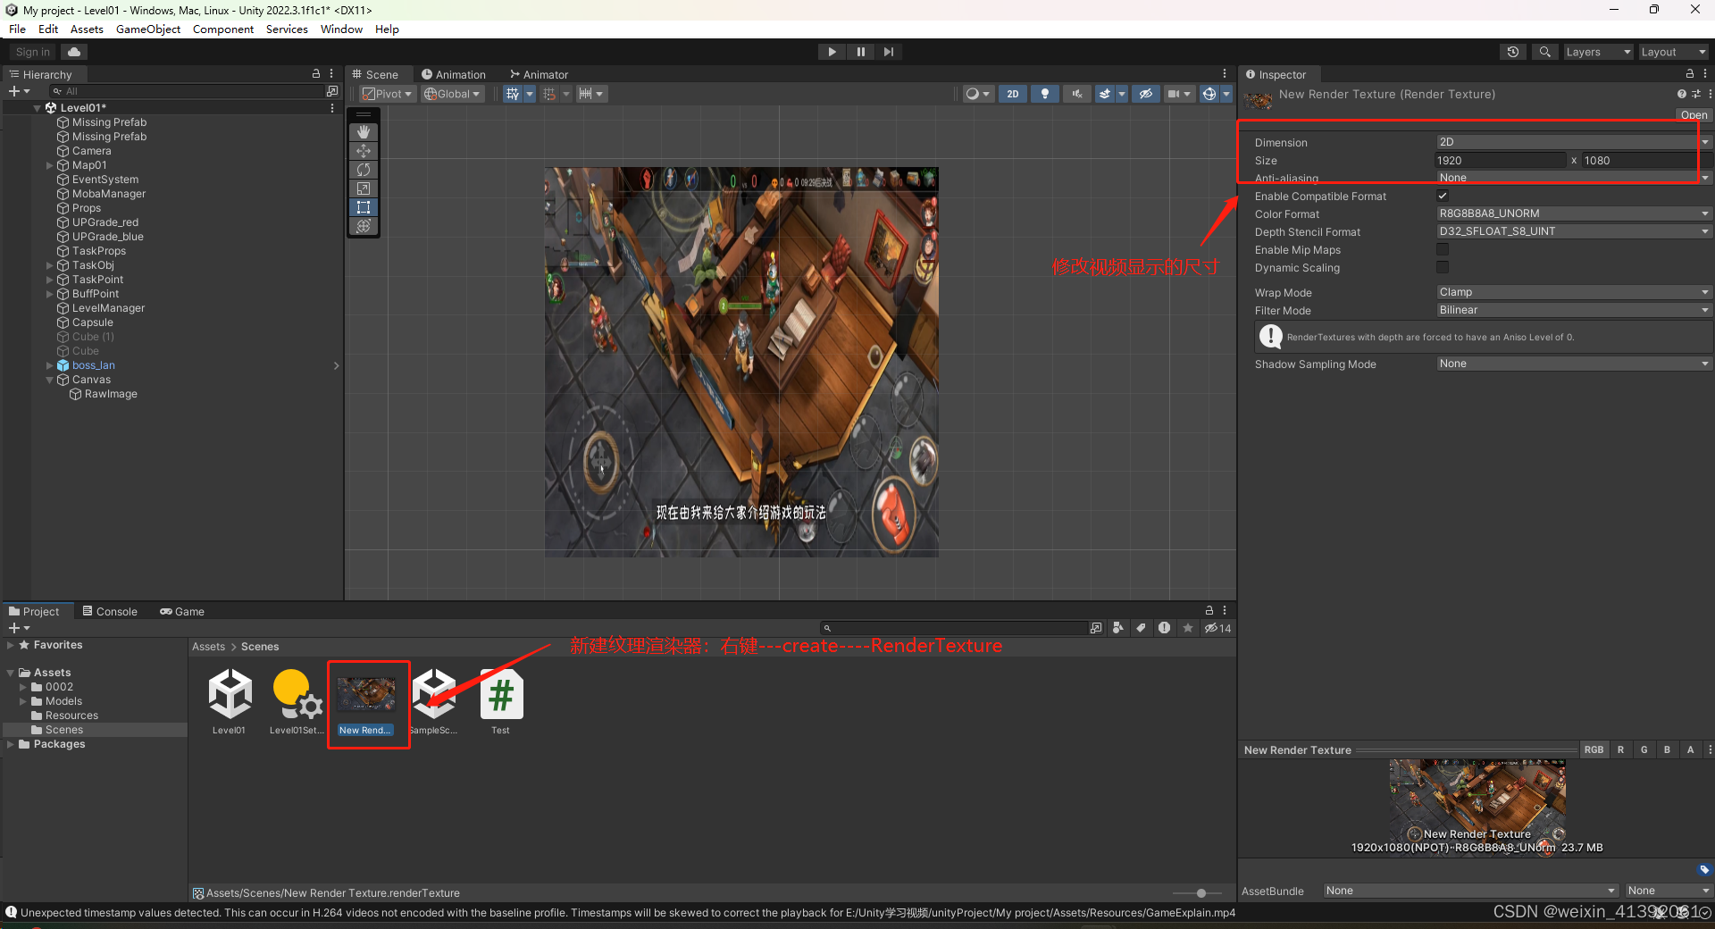Screen dimensions: 1715x929
Task: Enable Mip Maps checkbox in Inspector
Action: (1443, 249)
